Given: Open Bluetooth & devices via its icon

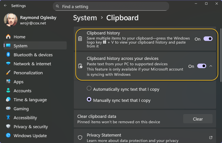Looking at the screenshot, I should tap(8, 55).
